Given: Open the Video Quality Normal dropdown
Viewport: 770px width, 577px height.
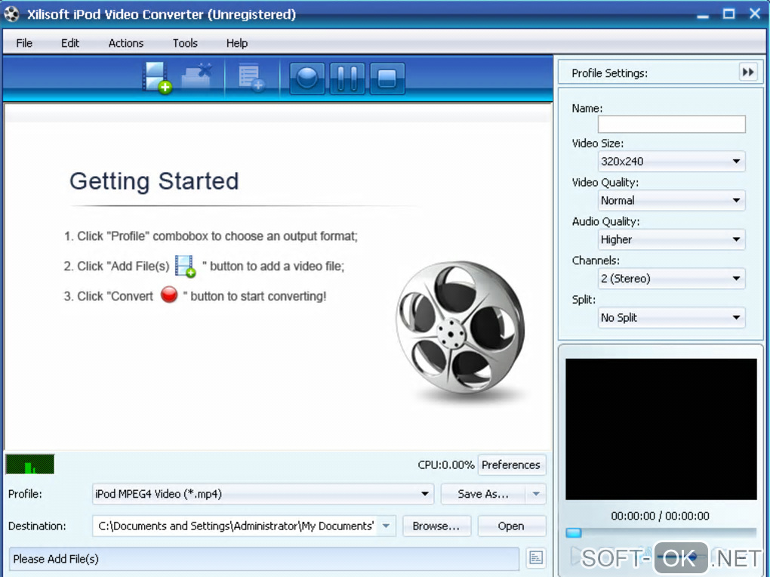Looking at the screenshot, I should [x=671, y=200].
